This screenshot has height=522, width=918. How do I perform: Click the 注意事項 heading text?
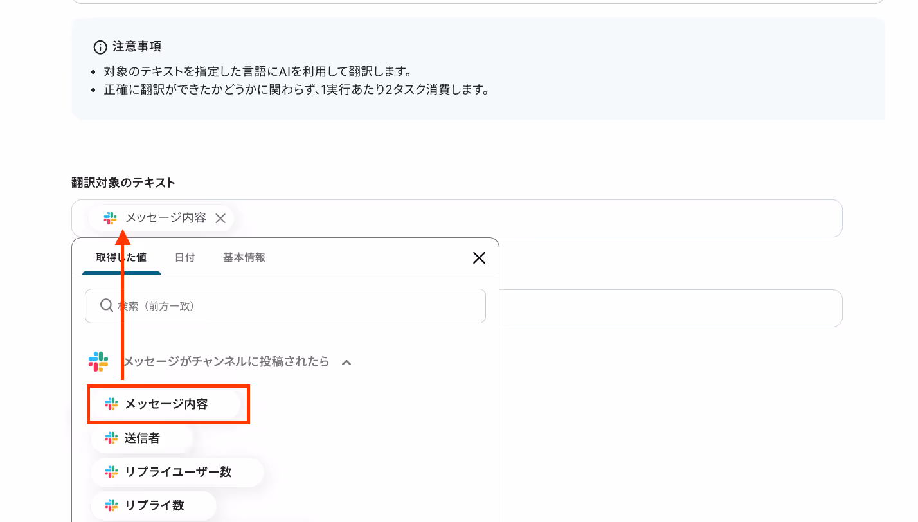[x=137, y=47]
